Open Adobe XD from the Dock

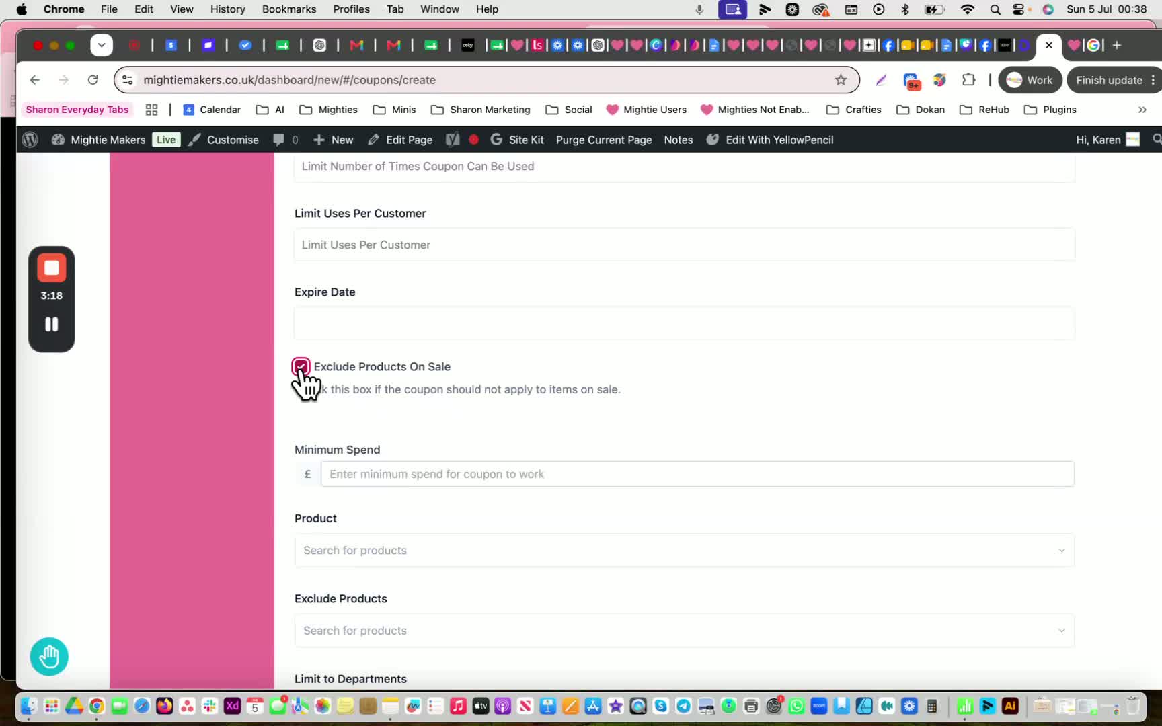233,706
